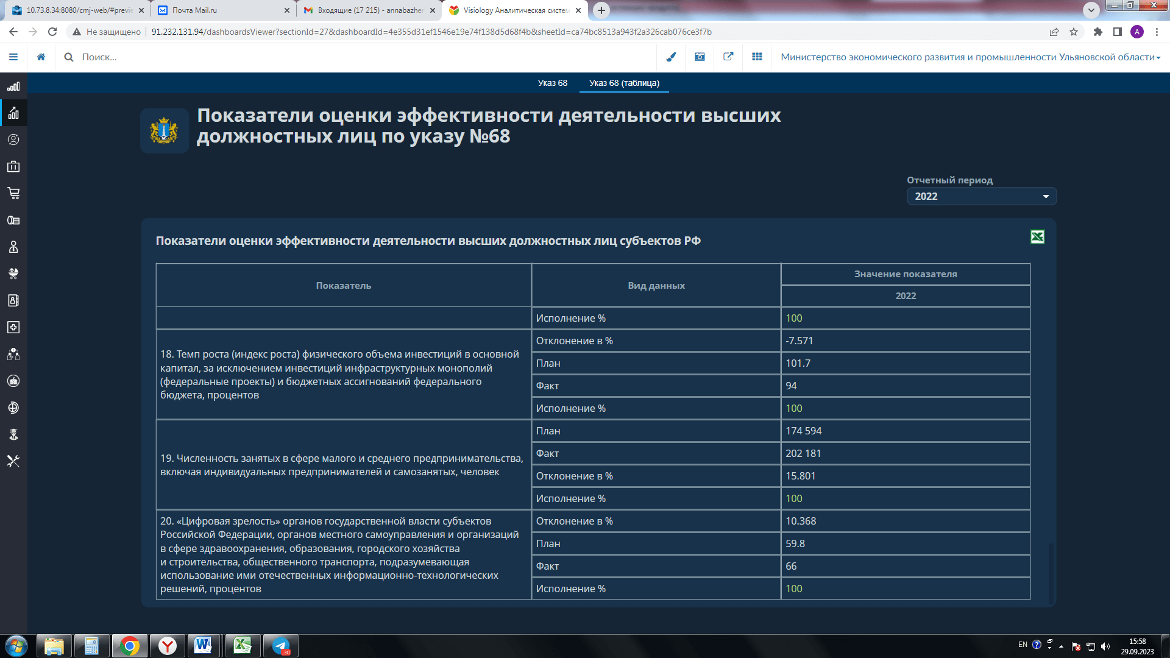Image resolution: width=1170 pixels, height=658 pixels.
Task: Open a new browser tab
Action: [x=601, y=10]
